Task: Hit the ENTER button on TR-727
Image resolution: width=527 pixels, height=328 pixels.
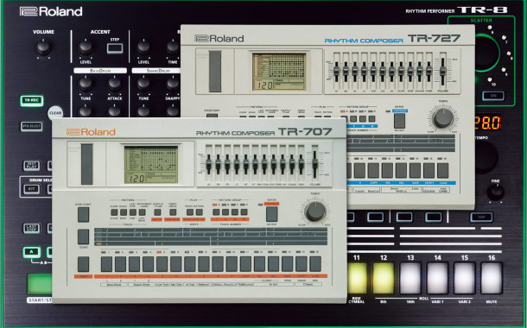Action: (x=400, y=121)
